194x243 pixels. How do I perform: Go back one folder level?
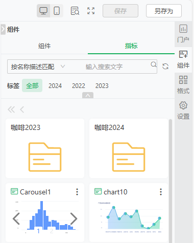22,109
